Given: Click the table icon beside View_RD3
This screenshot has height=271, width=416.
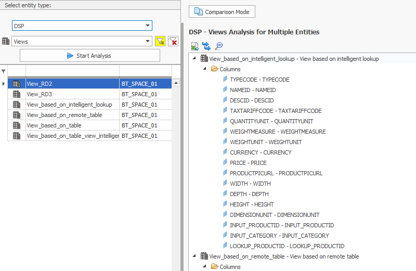Looking at the screenshot, I should 17,94.
